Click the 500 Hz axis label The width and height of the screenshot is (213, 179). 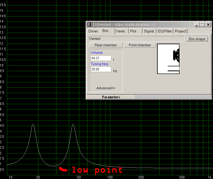182,177
